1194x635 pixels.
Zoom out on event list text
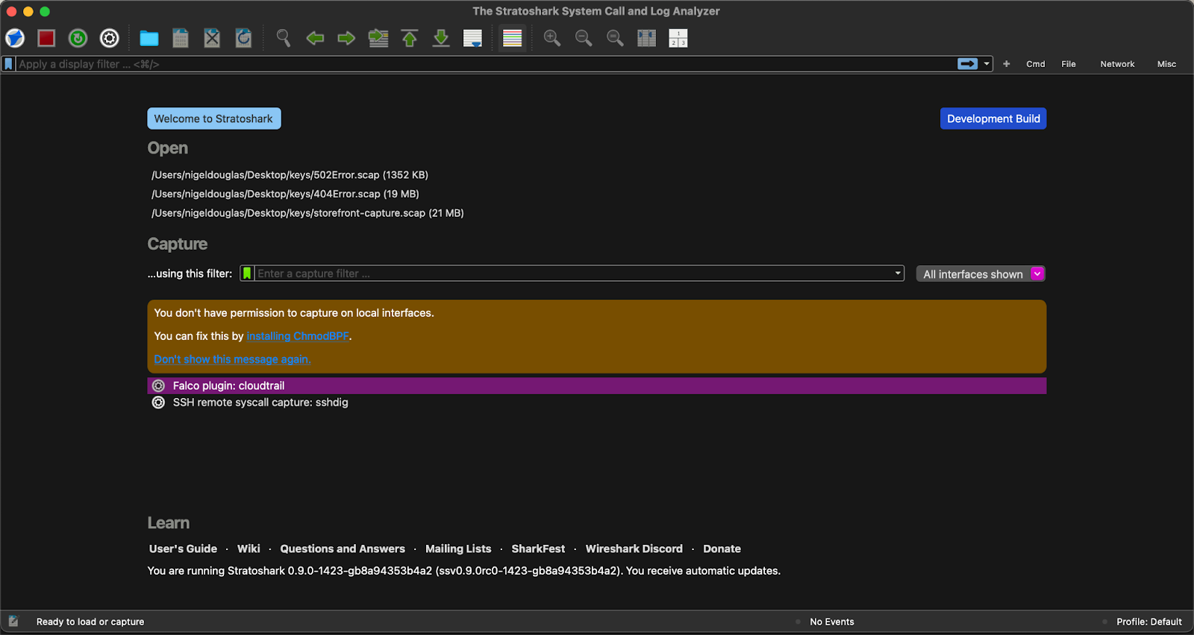(x=584, y=38)
